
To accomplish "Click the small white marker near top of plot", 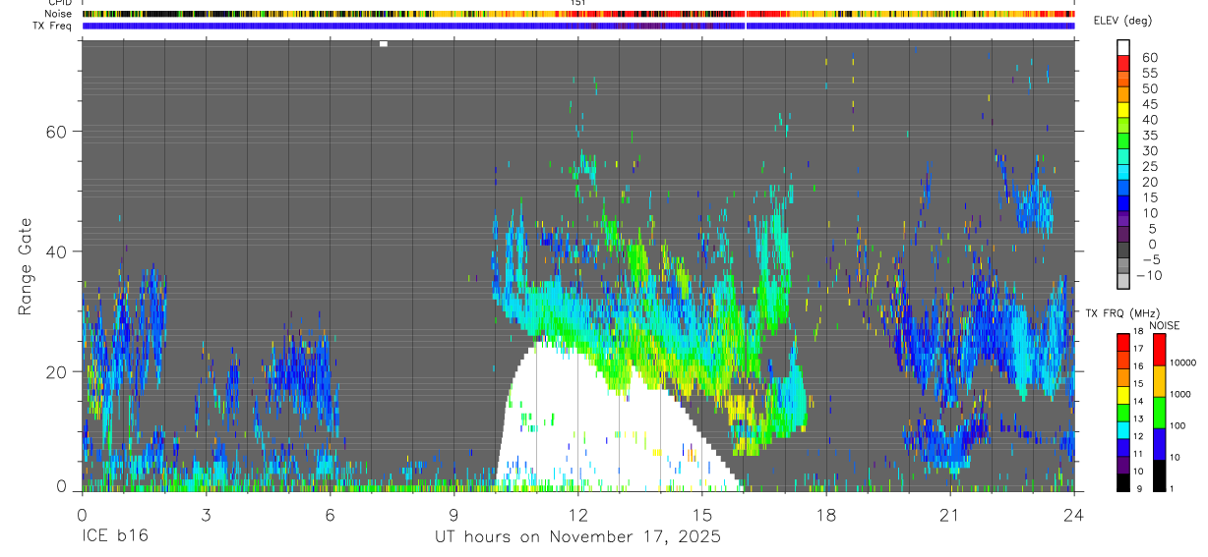I will click(384, 43).
